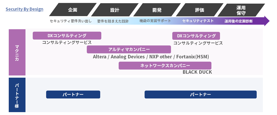The image size is (277, 115).
Task: Select the 開発 phase block
Action: [x=157, y=10]
